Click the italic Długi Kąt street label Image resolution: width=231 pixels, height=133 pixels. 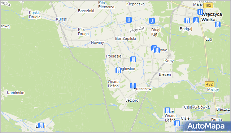[x=137, y=30]
